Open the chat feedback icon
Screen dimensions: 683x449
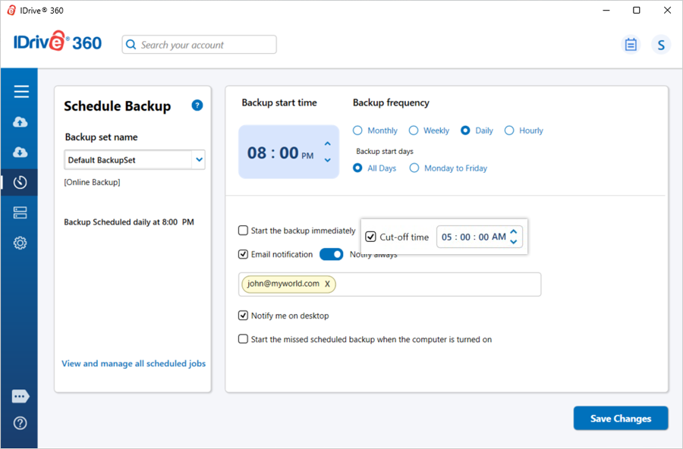[20, 397]
